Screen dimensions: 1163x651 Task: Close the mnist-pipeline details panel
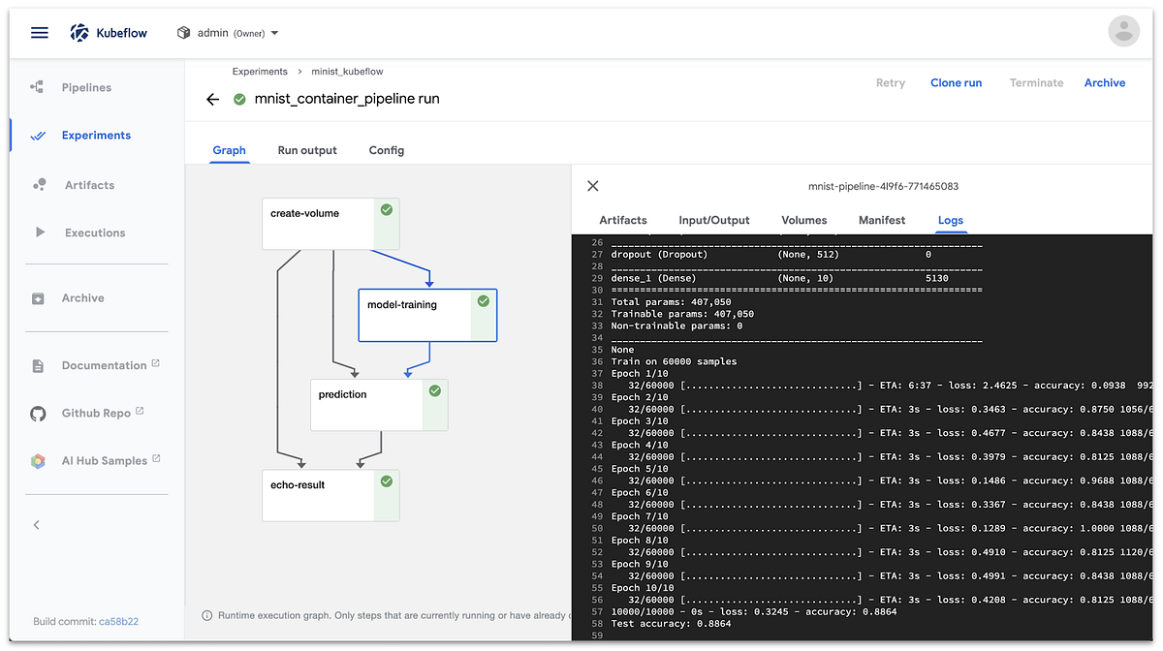click(592, 186)
